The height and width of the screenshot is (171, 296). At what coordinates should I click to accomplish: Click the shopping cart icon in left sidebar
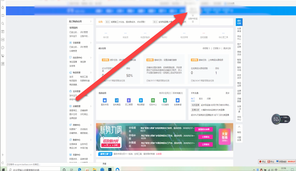3,56
